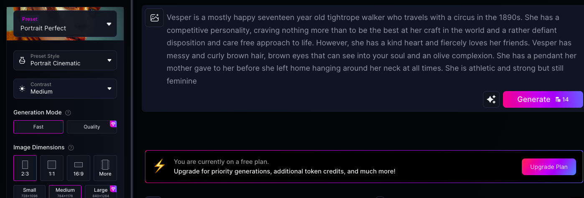Click inside the Vesper prompt text

(372, 49)
